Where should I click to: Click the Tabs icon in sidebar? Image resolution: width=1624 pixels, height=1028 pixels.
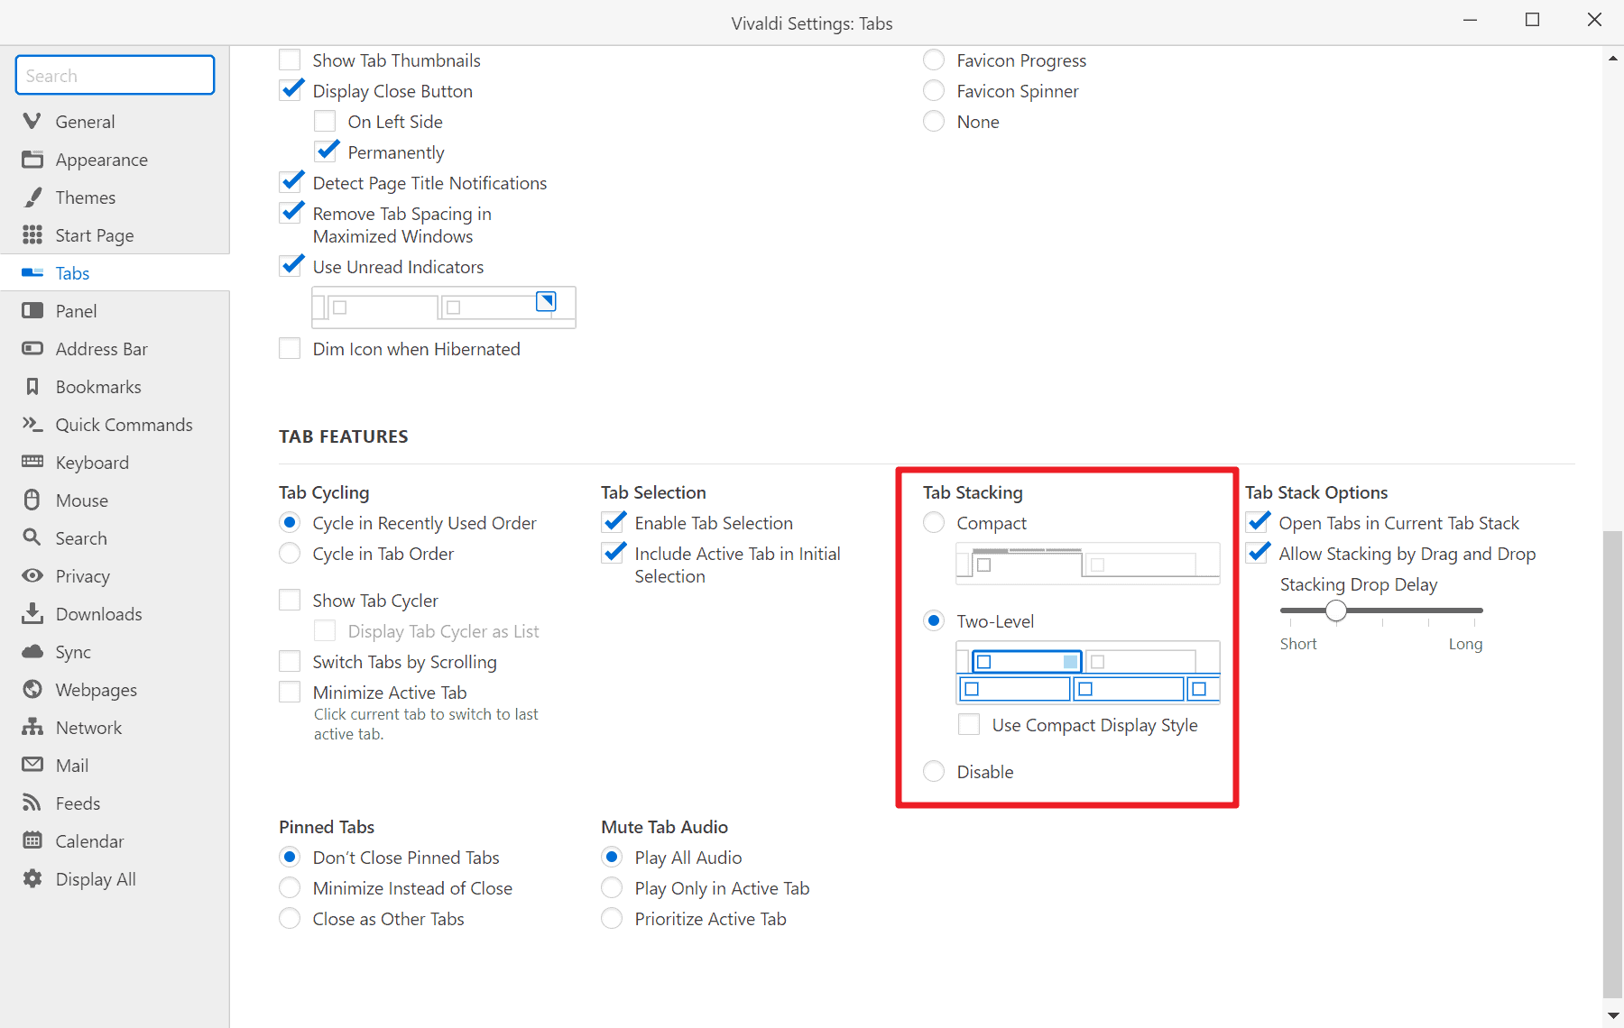(32, 272)
